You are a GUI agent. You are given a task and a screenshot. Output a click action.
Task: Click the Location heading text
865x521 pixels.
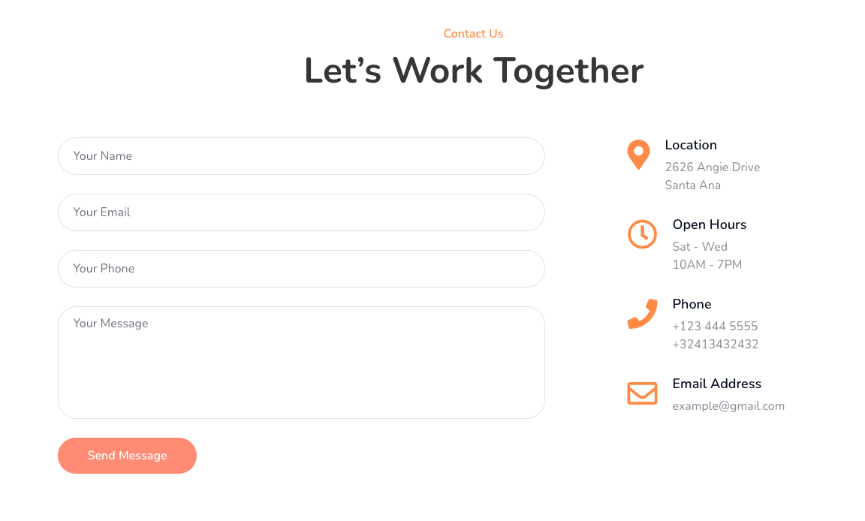(x=691, y=145)
